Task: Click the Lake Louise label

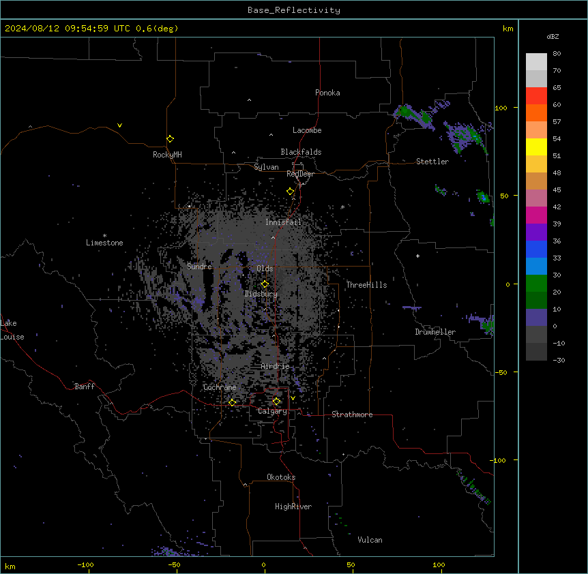Action: 12,330
